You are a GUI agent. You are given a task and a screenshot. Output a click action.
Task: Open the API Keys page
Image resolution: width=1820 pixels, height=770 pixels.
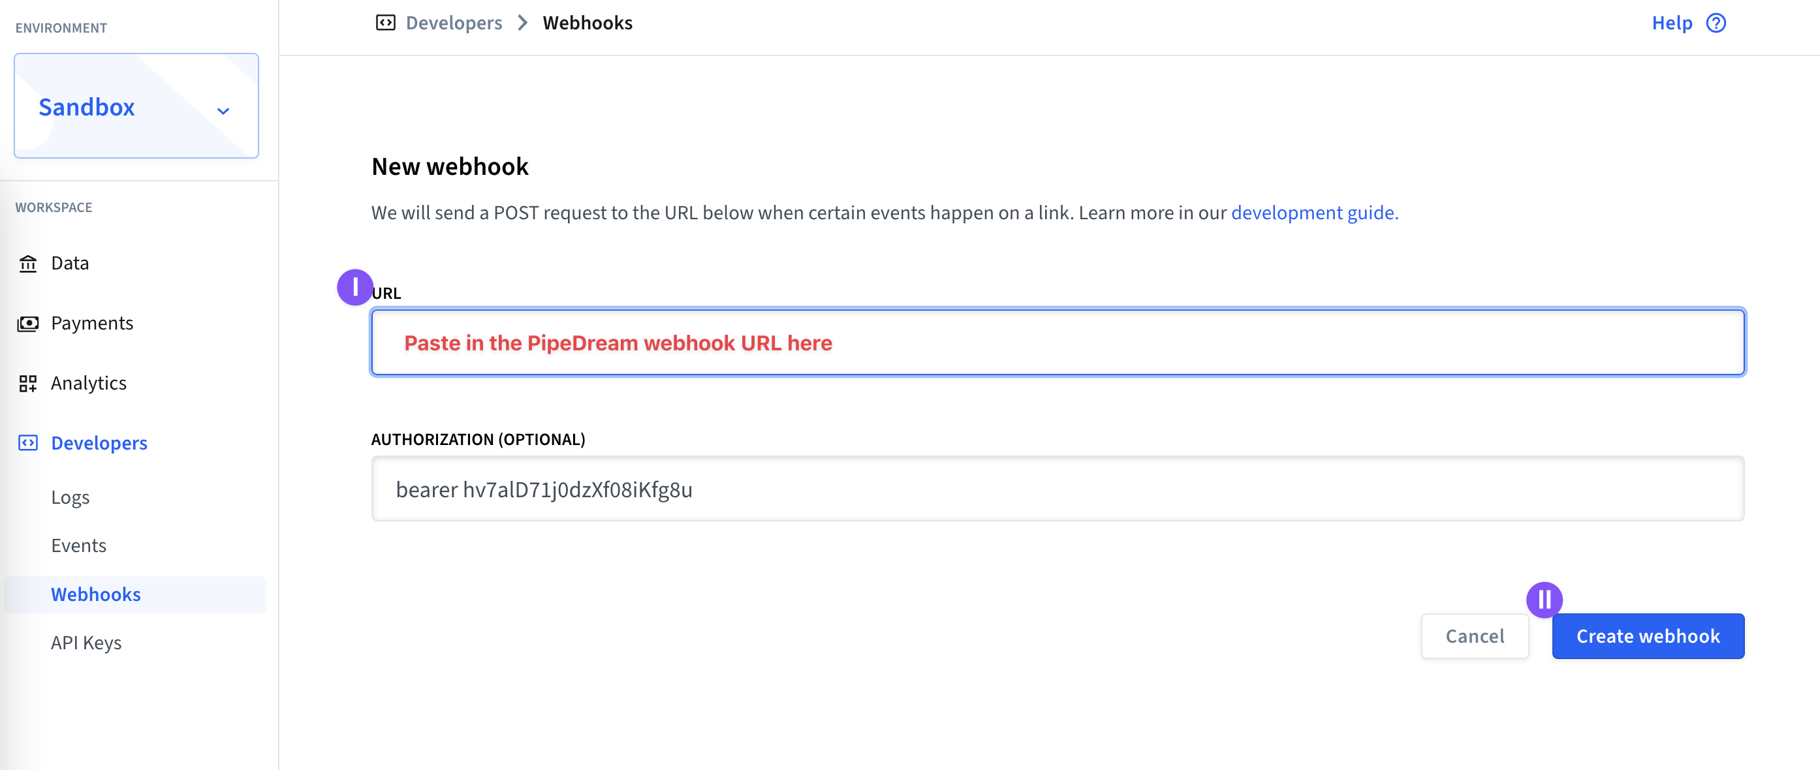tap(86, 642)
